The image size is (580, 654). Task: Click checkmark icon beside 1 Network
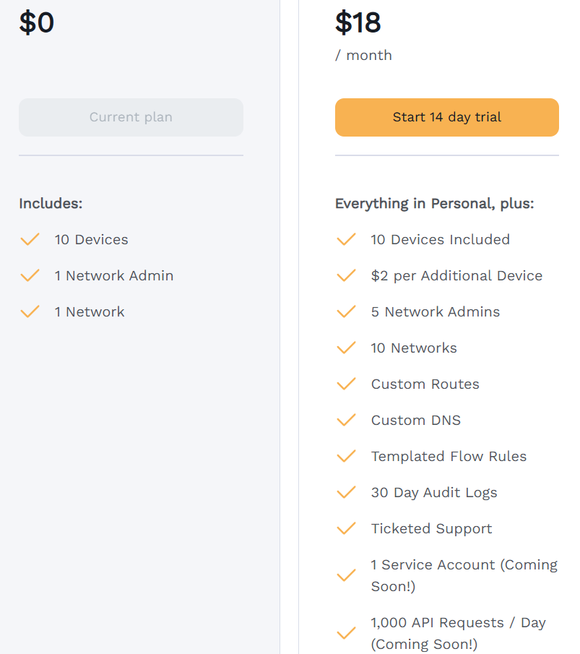pos(30,311)
